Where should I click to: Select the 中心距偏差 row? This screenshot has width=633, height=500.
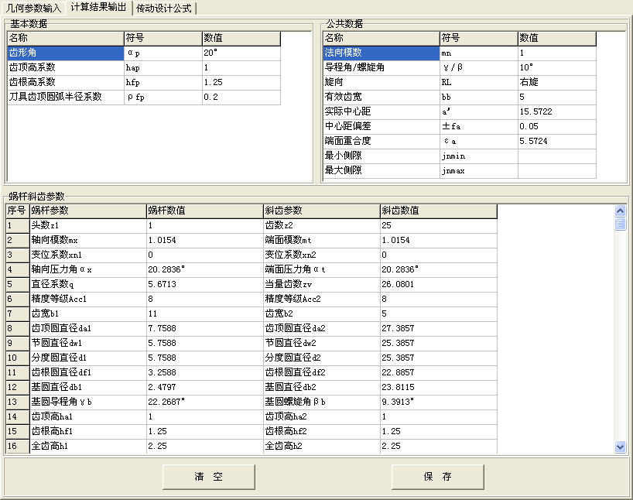460,126
